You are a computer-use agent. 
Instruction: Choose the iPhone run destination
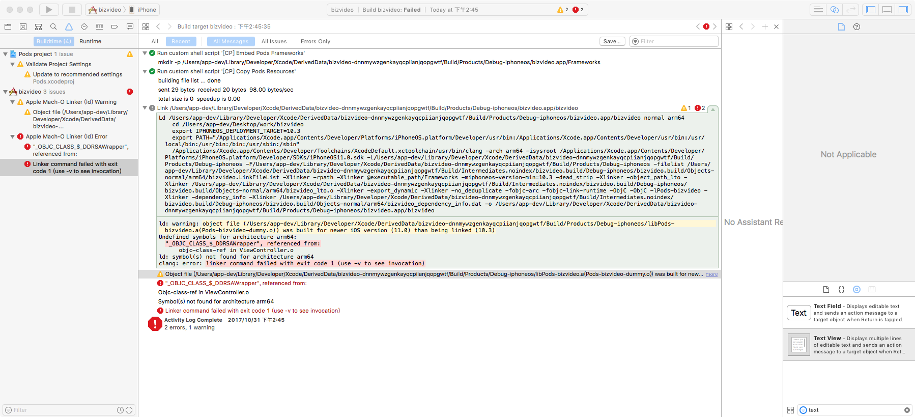(144, 10)
